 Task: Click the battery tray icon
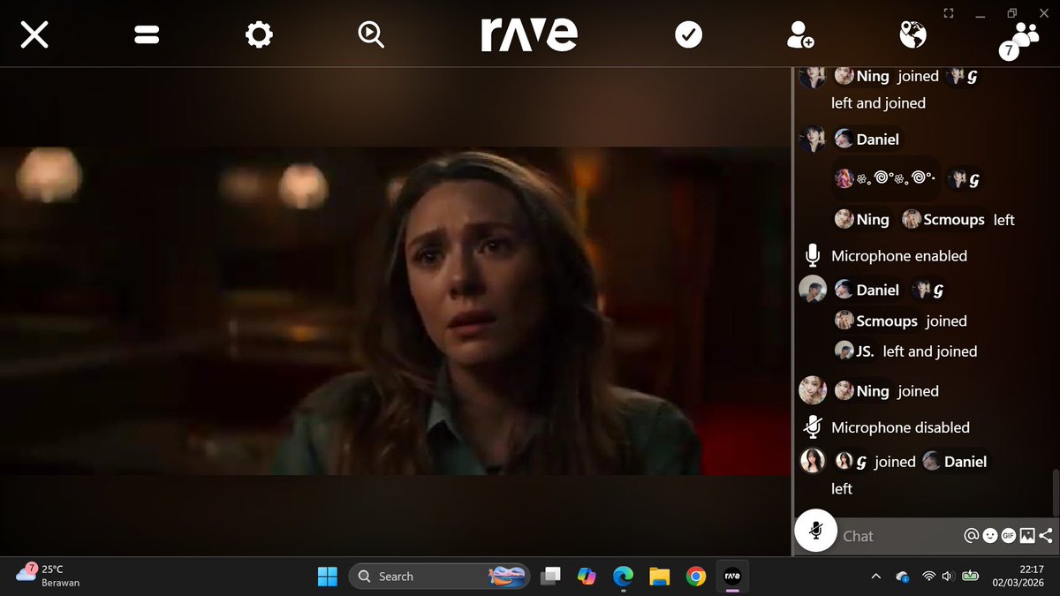(970, 577)
